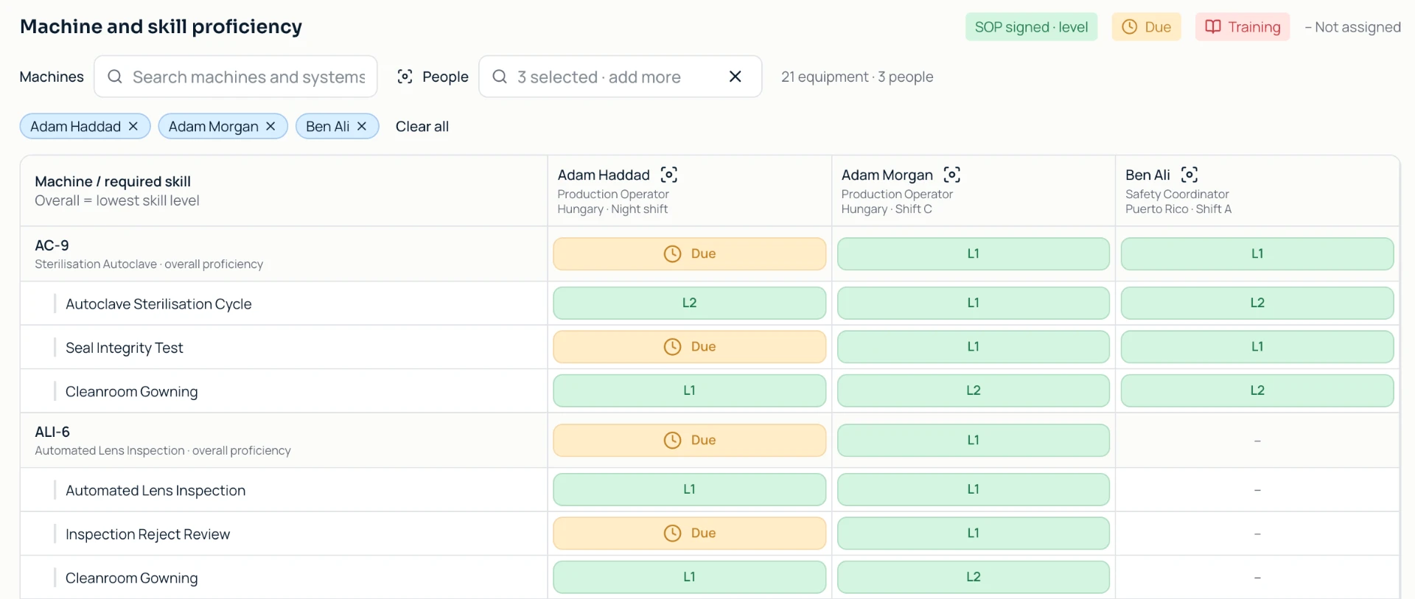Viewport: 1415px width, 599px height.
Task: Remove the Ben Ali chip
Action: (x=362, y=127)
